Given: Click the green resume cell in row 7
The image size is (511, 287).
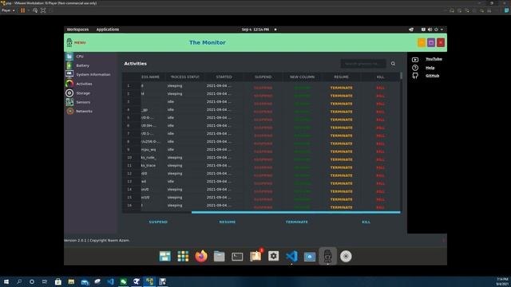Looking at the screenshot, I should click(302, 136).
